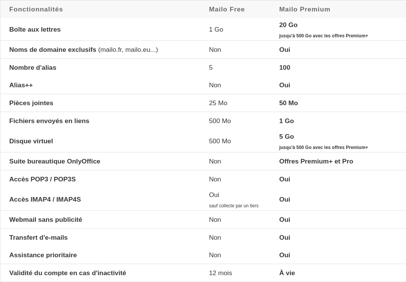Click the Accès IMAP4 / IMAP4S label

(45, 199)
